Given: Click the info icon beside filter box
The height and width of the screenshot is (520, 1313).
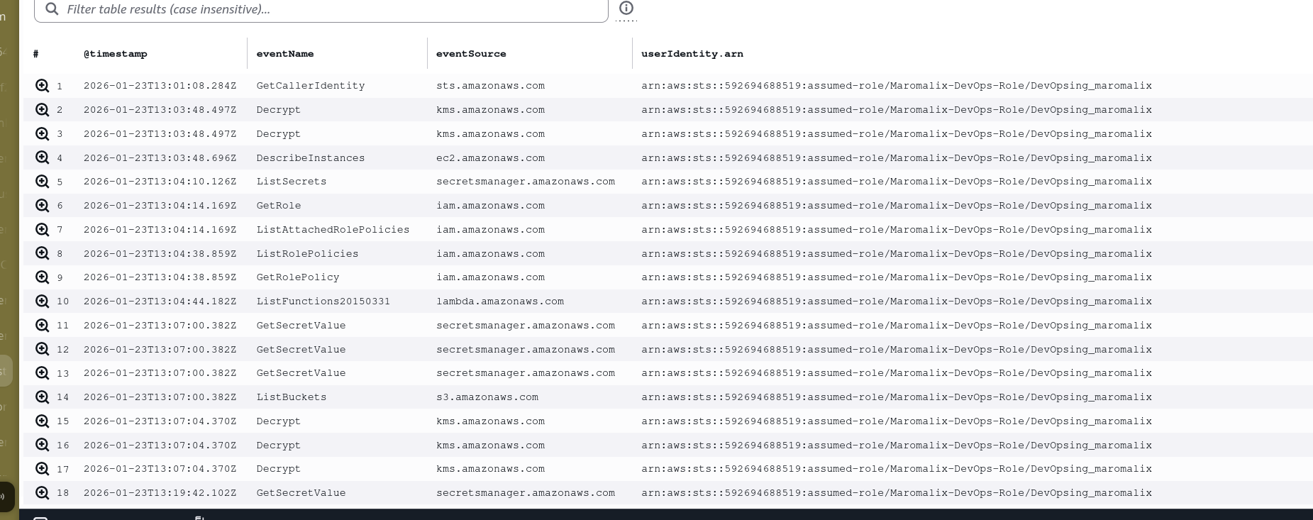Looking at the screenshot, I should pyautogui.click(x=626, y=9).
